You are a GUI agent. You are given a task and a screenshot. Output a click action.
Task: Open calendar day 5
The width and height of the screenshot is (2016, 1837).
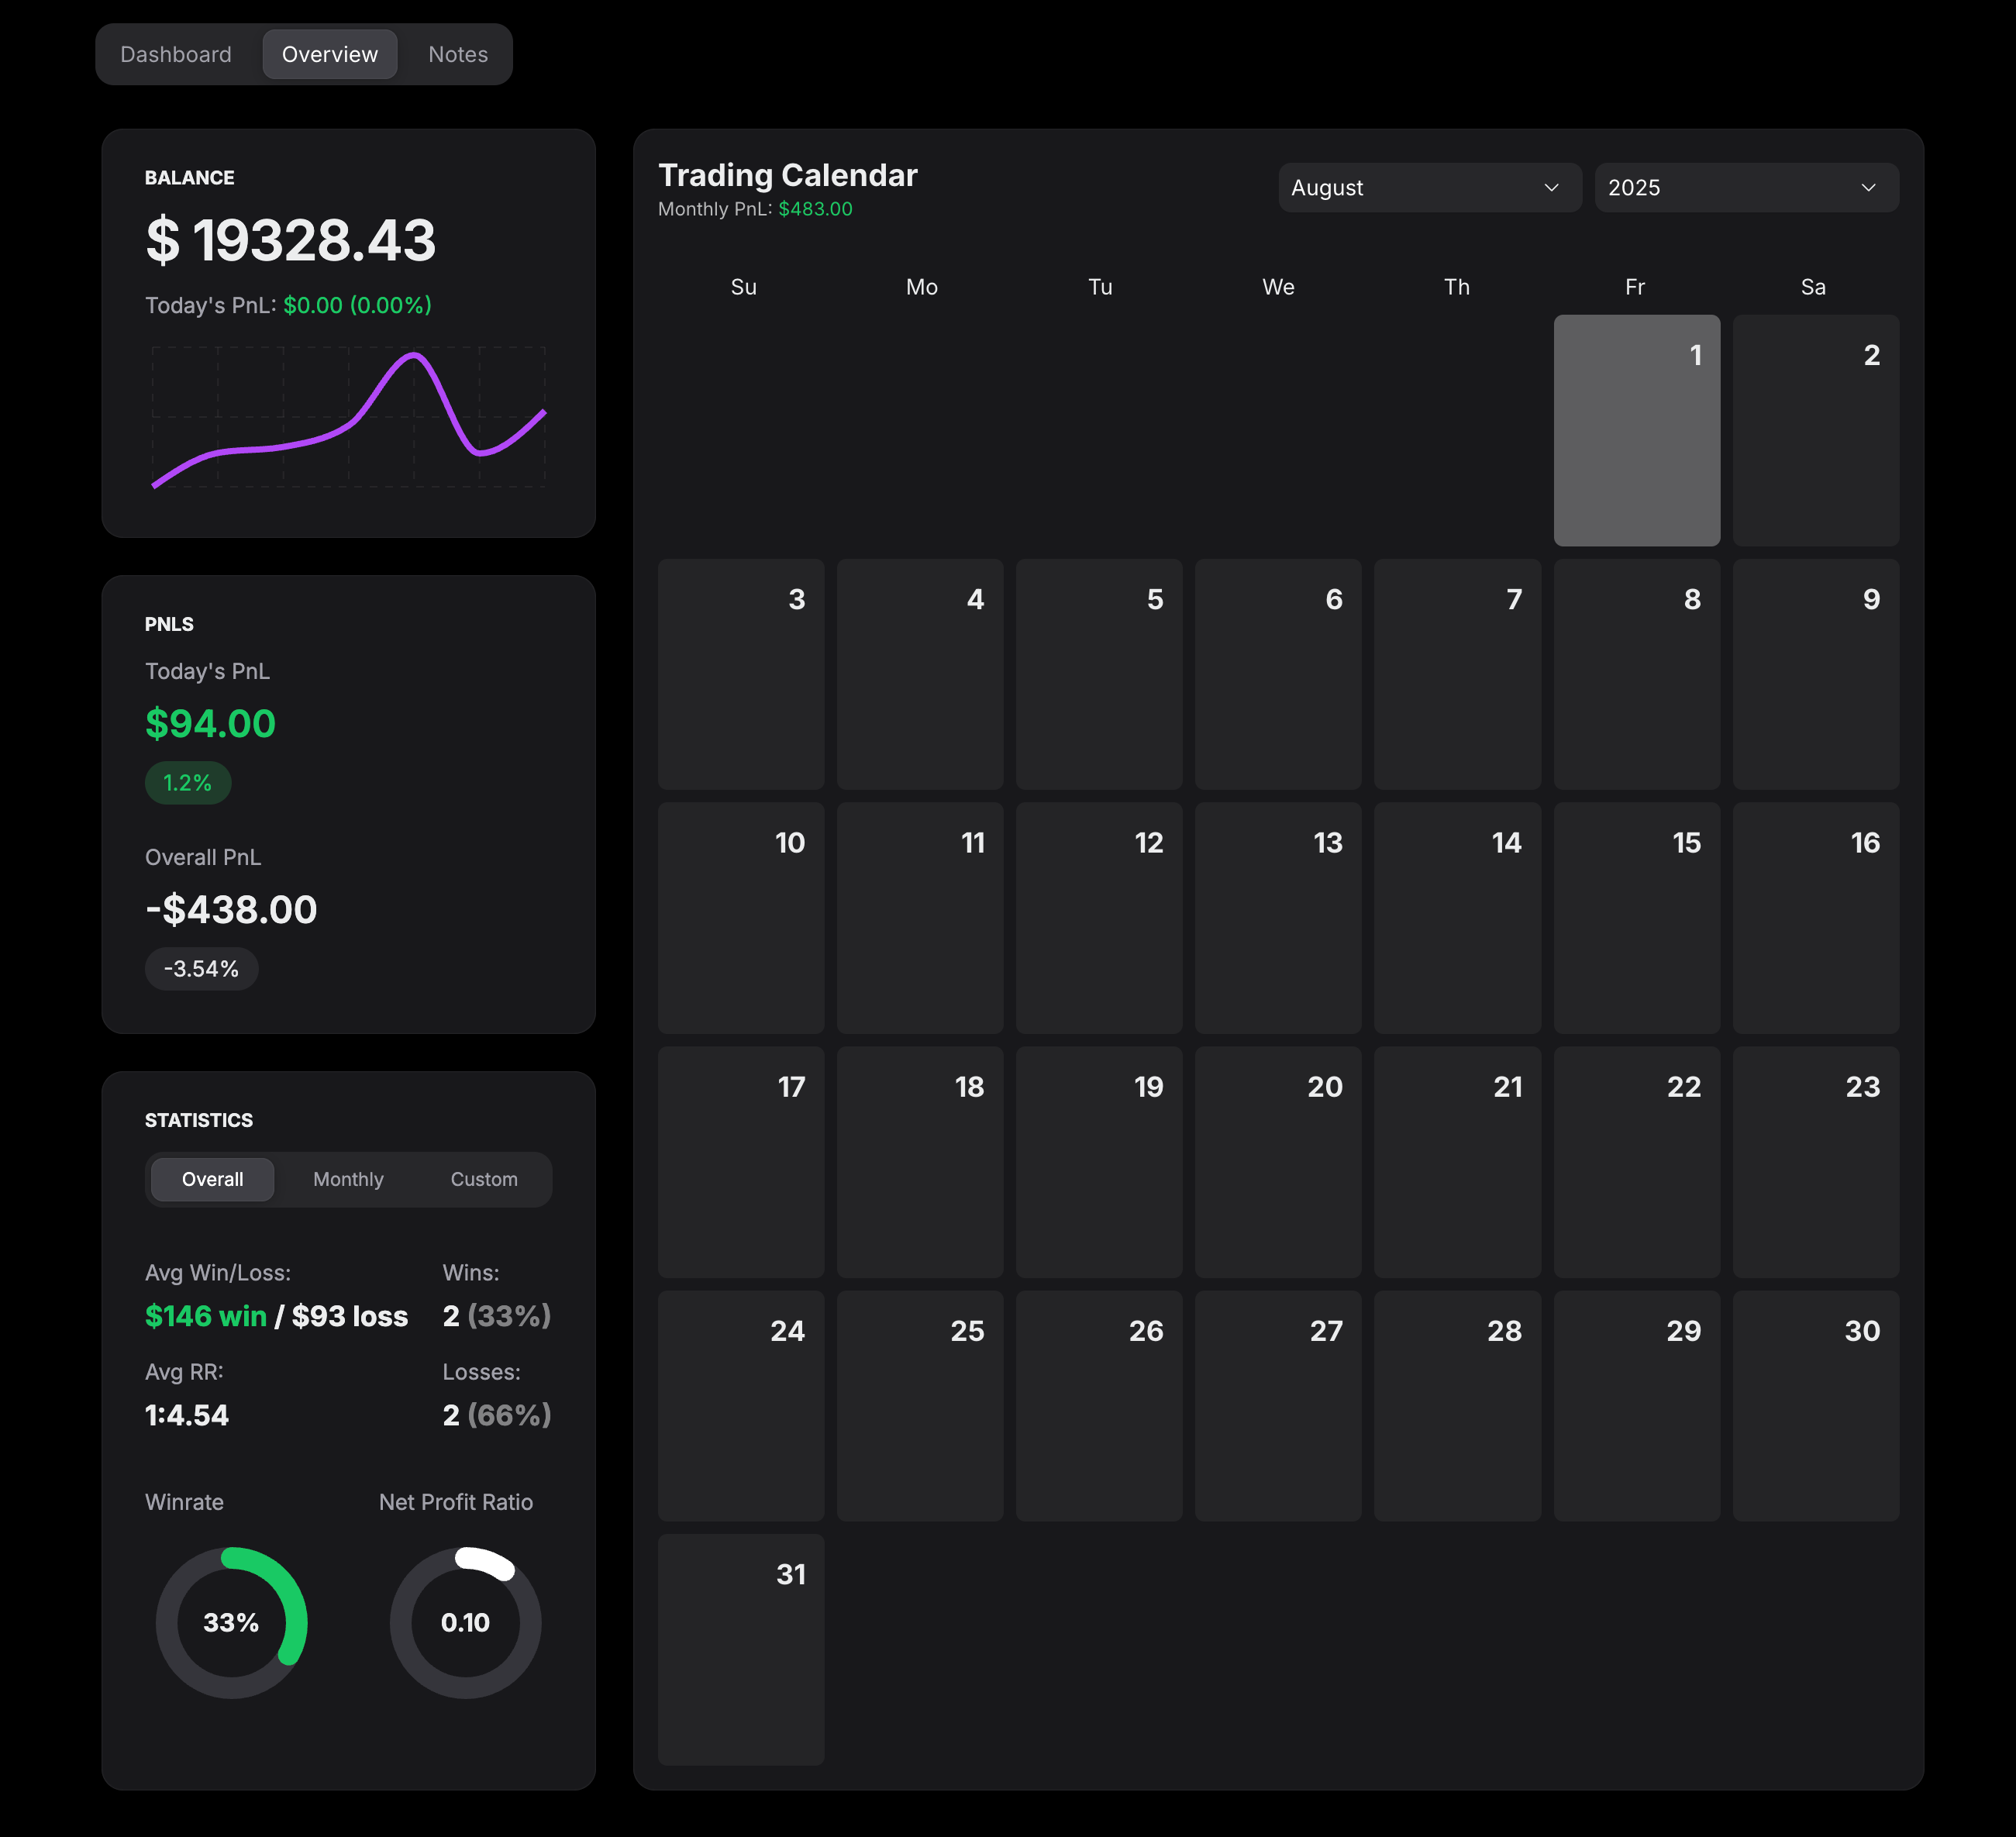pyautogui.click(x=1099, y=674)
